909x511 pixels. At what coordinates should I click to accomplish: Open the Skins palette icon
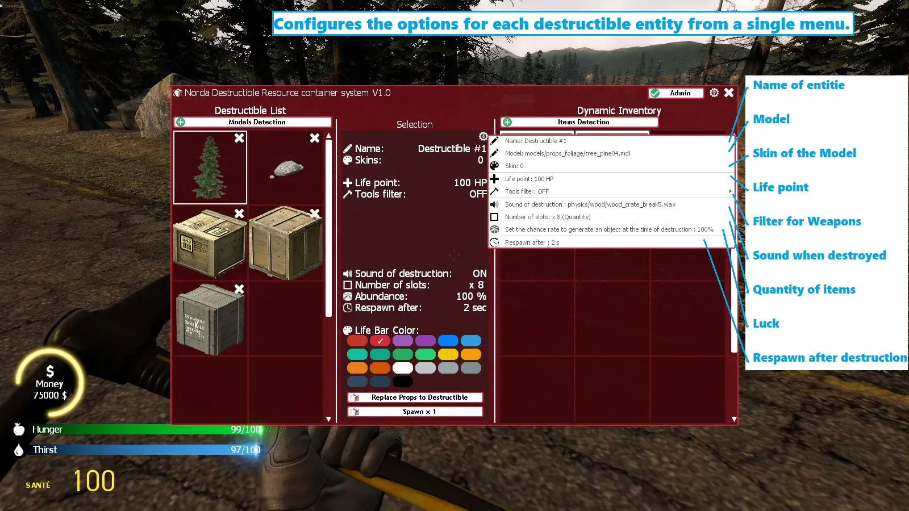348,160
